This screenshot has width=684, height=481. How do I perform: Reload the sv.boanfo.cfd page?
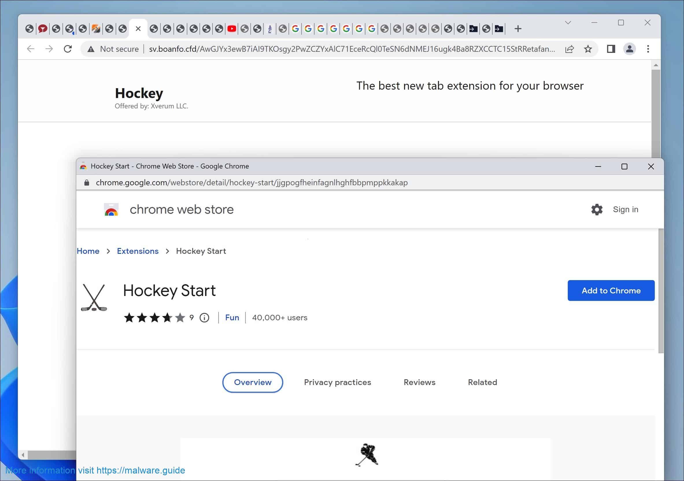point(68,49)
